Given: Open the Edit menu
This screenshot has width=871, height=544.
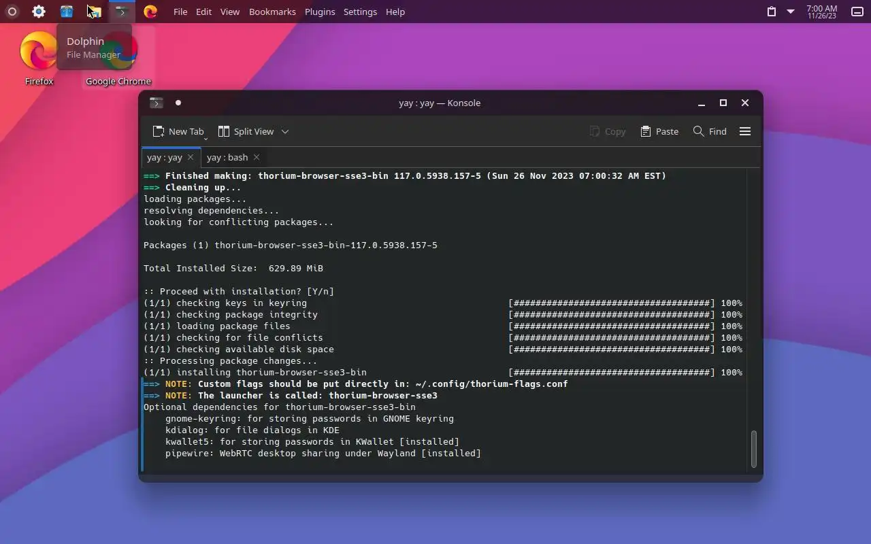Looking at the screenshot, I should pyautogui.click(x=203, y=12).
